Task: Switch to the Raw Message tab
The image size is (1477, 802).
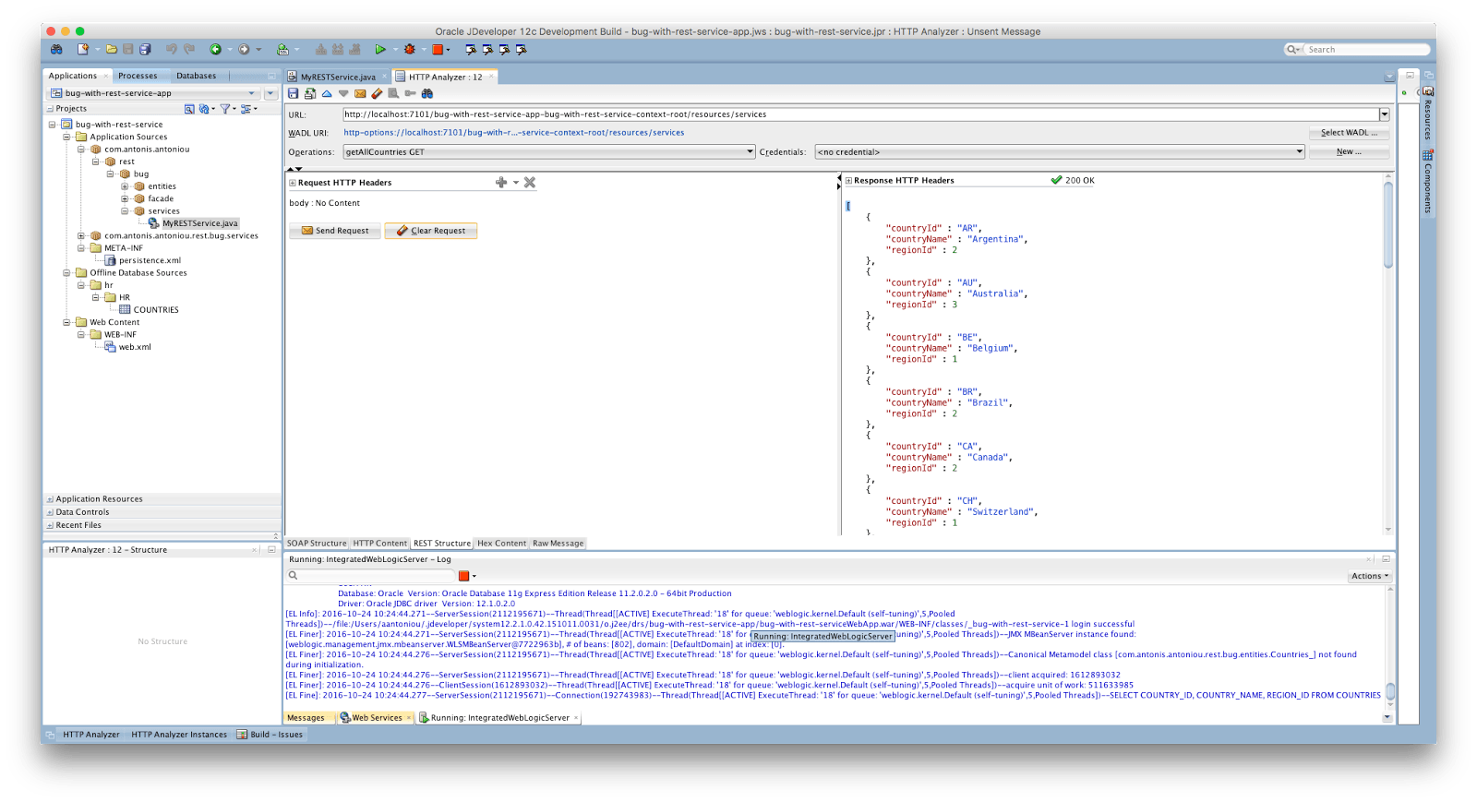Action: click(558, 544)
